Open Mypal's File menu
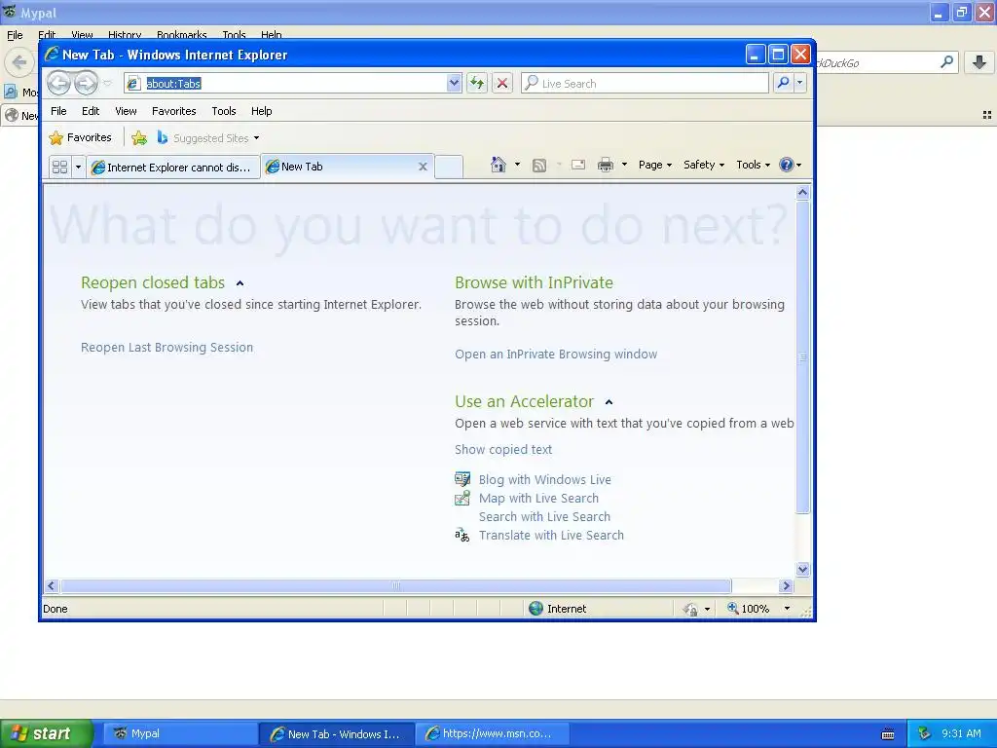The height and width of the screenshot is (748, 997). click(15, 35)
